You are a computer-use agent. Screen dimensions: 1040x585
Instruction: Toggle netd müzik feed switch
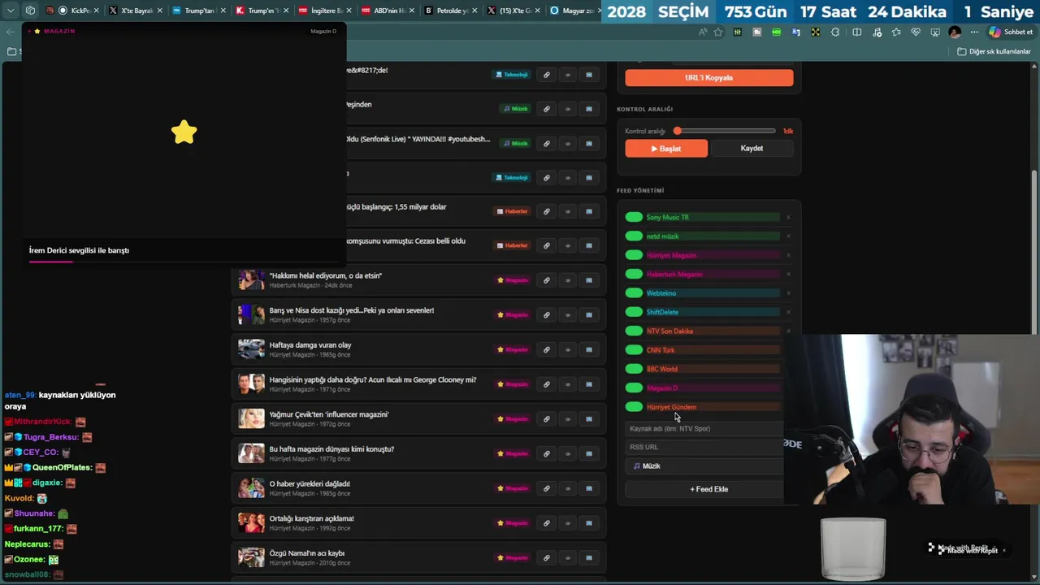click(634, 236)
